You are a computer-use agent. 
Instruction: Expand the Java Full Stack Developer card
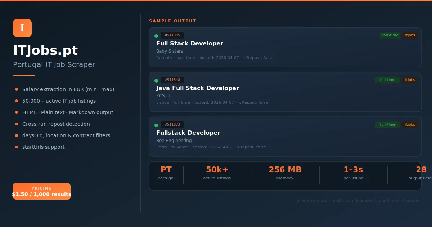[284, 92]
